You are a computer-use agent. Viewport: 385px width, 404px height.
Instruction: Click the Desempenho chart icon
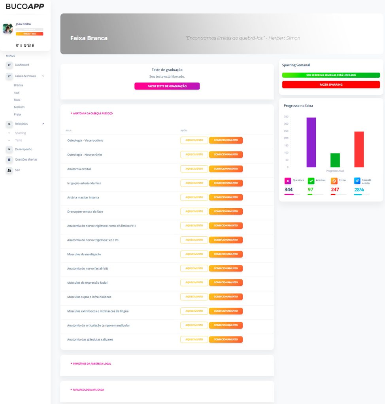pyautogui.click(x=9, y=149)
